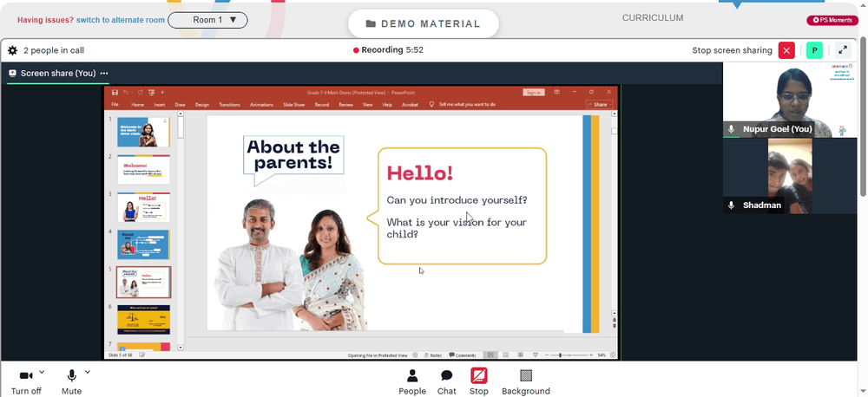Click PowerPoint Sign in button
This screenshot has height=397, width=868.
tap(534, 93)
